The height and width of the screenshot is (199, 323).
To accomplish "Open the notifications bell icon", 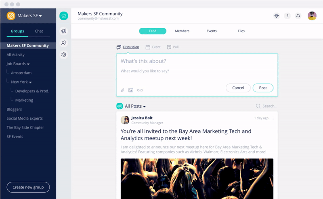I will (x=298, y=16).
